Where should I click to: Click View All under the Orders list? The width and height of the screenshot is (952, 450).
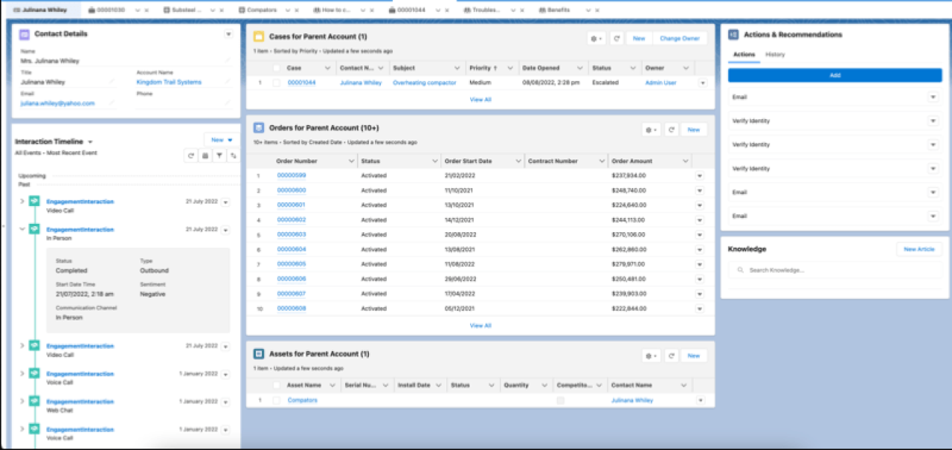[x=480, y=326]
